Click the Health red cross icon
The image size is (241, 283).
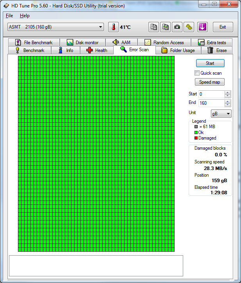(89, 50)
